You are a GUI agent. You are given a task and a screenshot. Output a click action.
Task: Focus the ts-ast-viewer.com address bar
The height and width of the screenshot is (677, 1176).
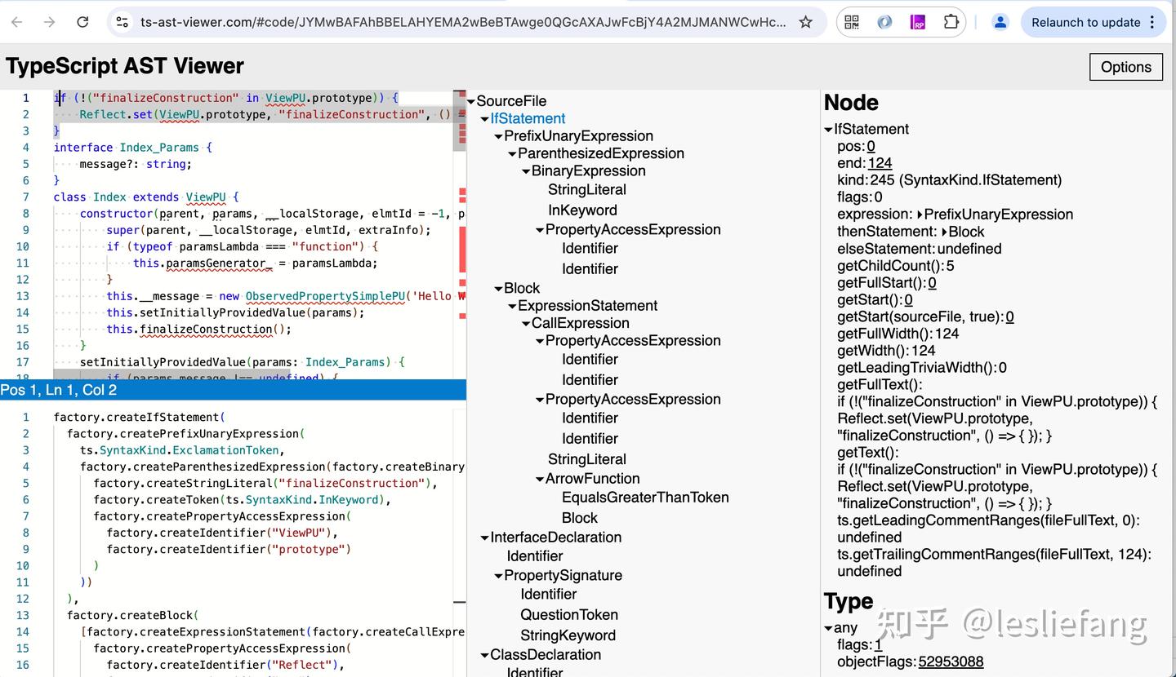463,23
